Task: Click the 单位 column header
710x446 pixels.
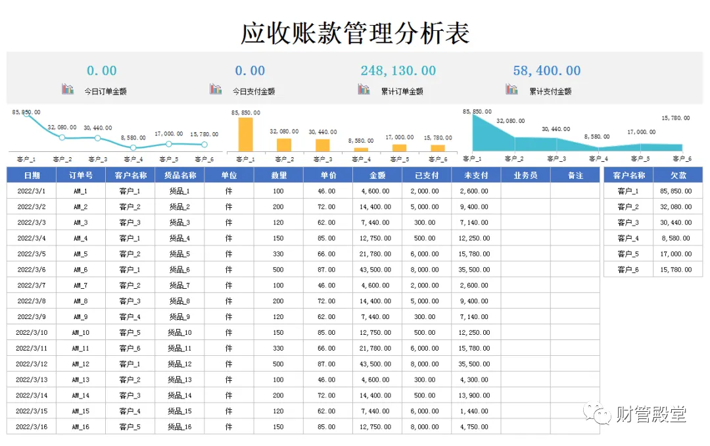Action: [x=229, y=175]
